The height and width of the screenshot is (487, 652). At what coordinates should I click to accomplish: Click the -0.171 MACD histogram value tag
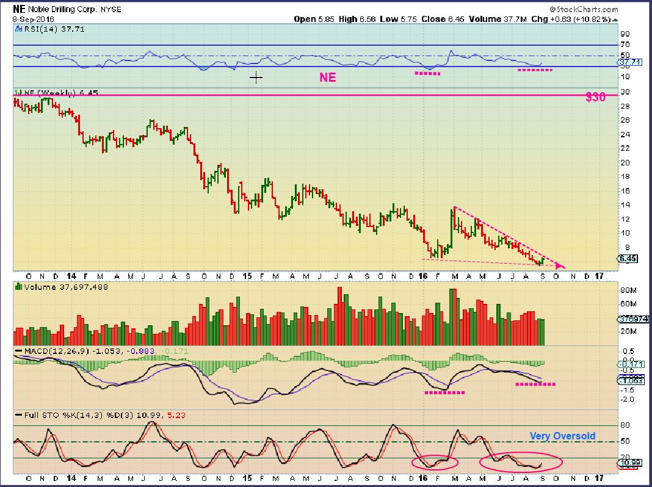coord(632,364)
